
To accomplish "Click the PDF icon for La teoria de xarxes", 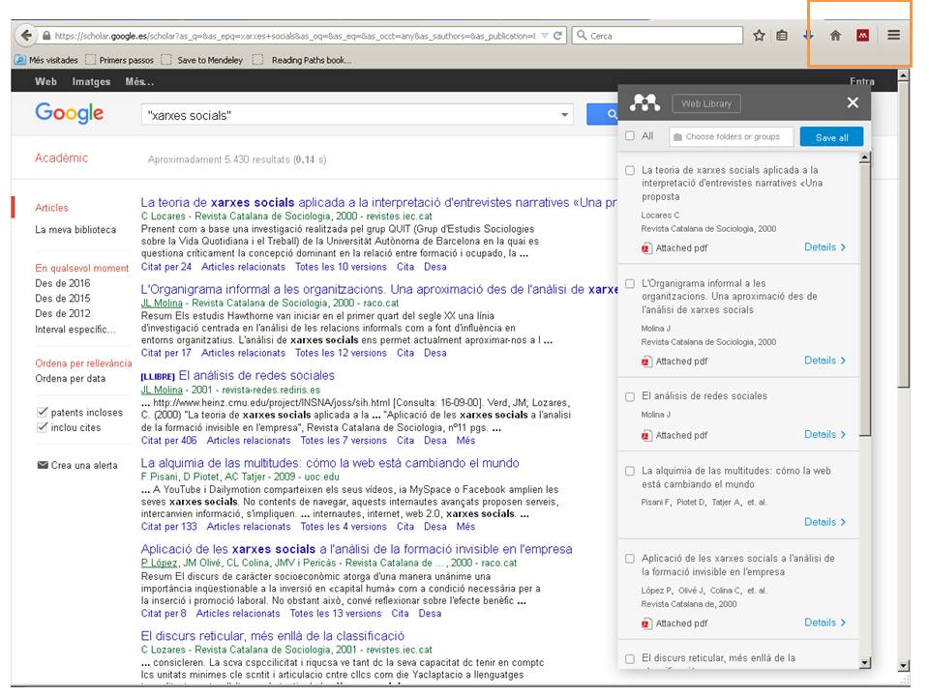I will point(646,248).
